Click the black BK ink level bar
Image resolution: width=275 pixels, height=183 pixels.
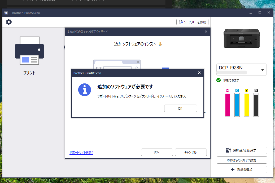[x=256, y=105]
